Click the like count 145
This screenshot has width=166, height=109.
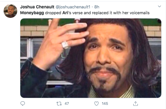[x=105, y=104]
